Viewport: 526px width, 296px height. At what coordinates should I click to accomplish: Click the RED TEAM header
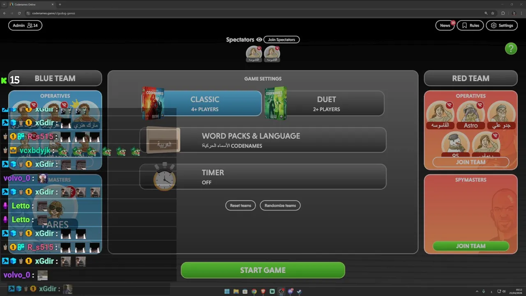pyautogui.click(x=471, y=78)
